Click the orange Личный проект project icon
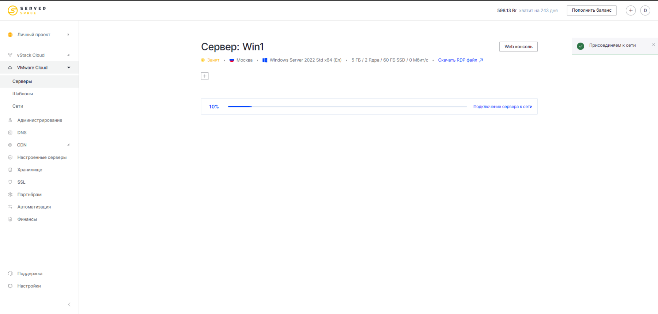Screen dimensions: 658x314 pos(10,35)
